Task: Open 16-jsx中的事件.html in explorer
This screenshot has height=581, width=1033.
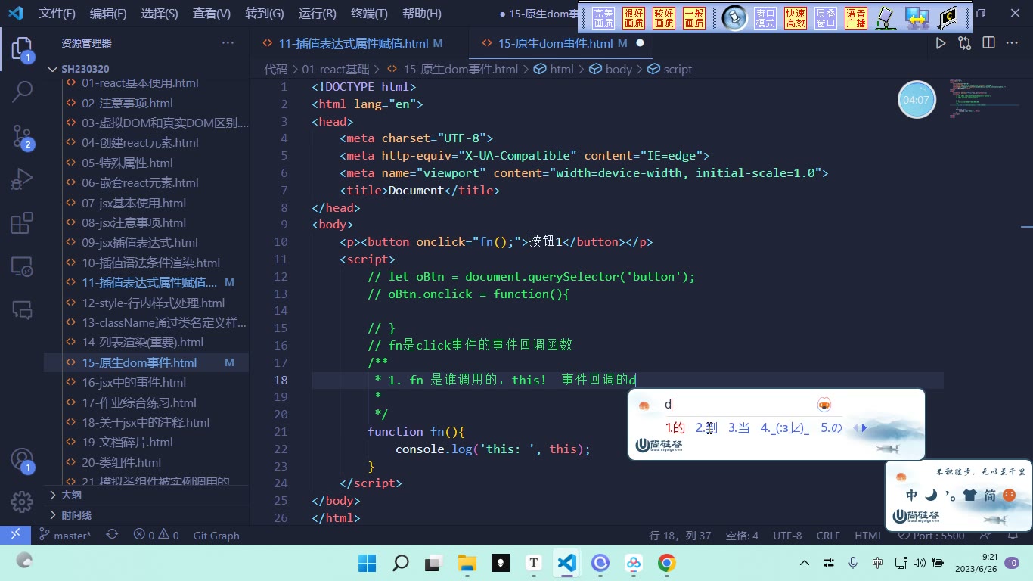Action: tap(134, 382)
